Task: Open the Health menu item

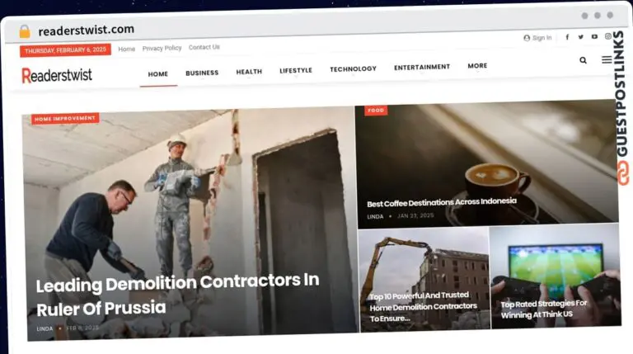Action: 249,72
